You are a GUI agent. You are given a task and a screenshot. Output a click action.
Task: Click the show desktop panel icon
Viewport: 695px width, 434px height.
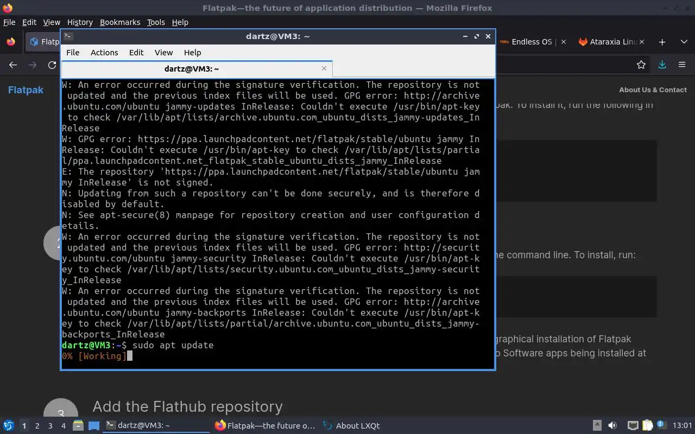click(94, 426)
